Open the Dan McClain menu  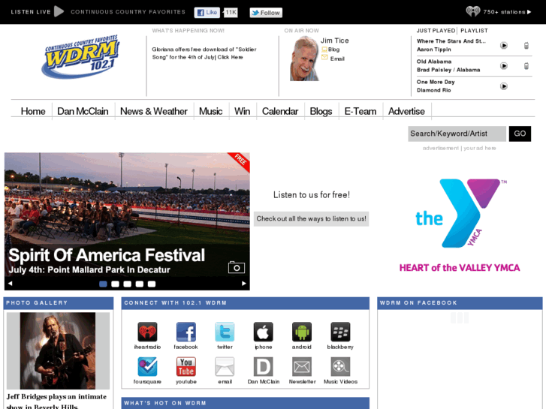coord(83,111)
